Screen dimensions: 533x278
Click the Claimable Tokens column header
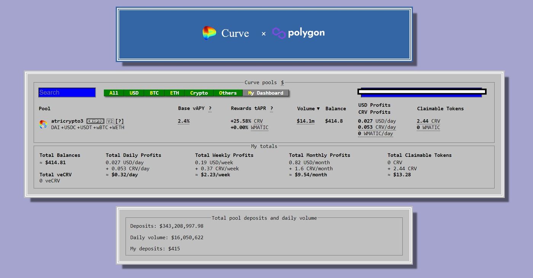pyautogui.click(x=440, y=109)
